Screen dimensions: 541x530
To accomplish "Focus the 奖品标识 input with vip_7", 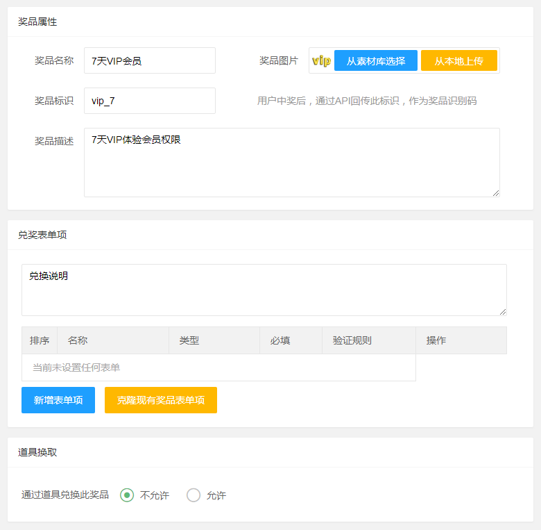I will pyautogui.click(x=150, y=101).
